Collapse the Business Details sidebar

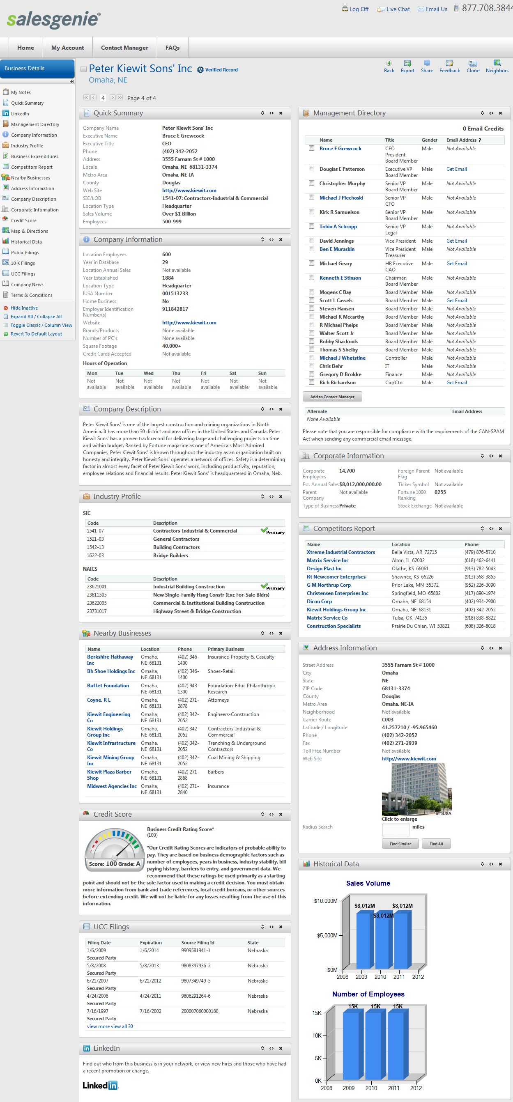[71, 81]
